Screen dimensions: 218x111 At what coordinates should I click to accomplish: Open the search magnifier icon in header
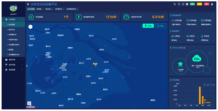[x=175, y=4]
